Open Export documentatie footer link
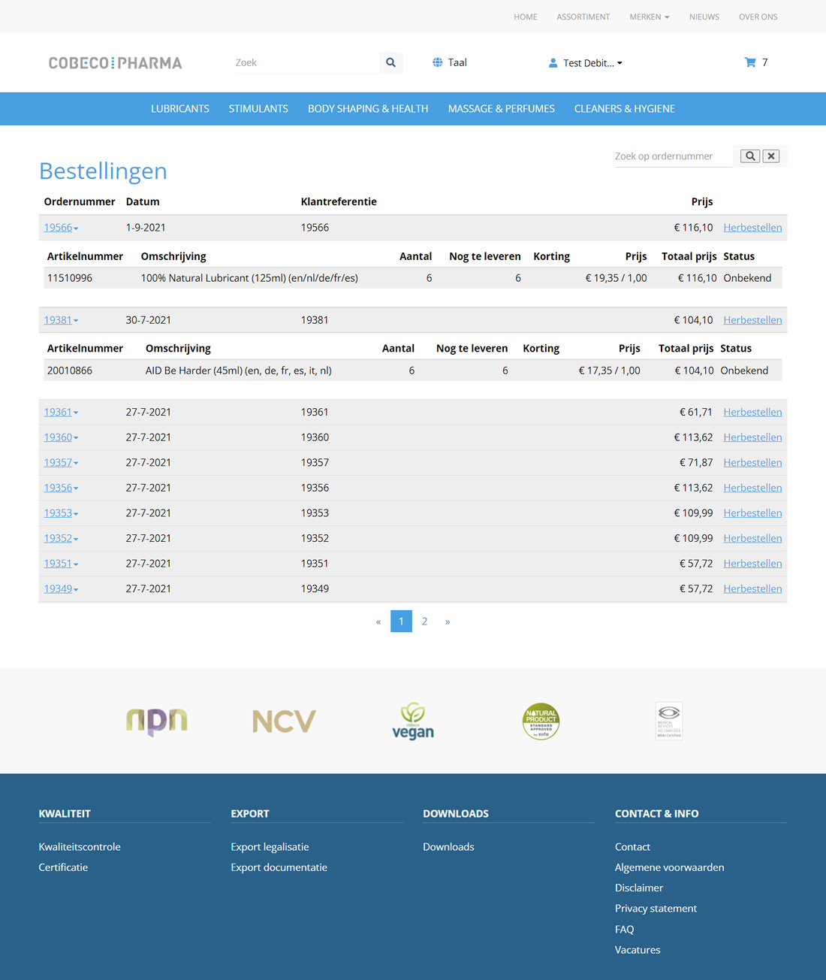The image size is (826, 980). 279,867
